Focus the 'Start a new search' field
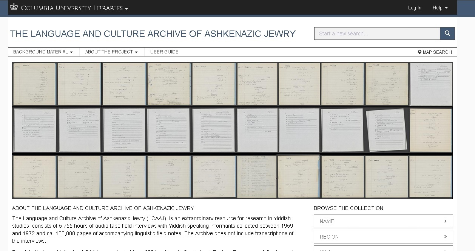Screen dimensions: 475x251 (377, 33)
